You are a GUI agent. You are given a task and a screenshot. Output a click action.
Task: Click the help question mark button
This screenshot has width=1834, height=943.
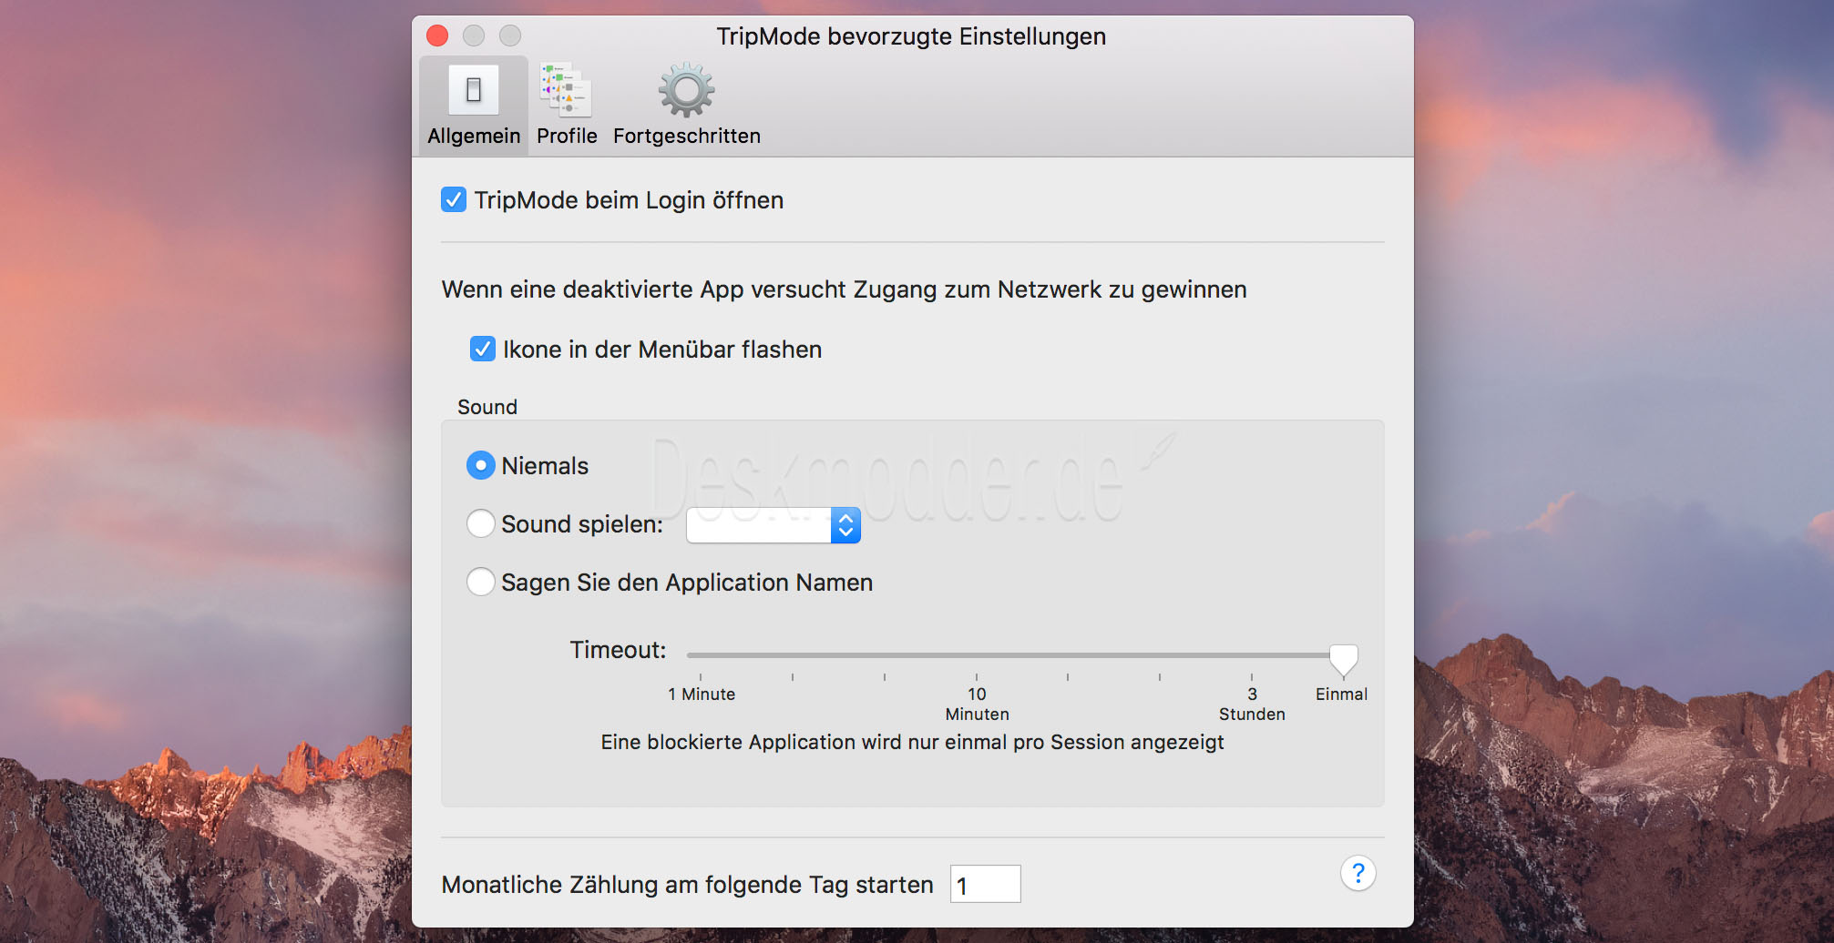point(1358,874)
